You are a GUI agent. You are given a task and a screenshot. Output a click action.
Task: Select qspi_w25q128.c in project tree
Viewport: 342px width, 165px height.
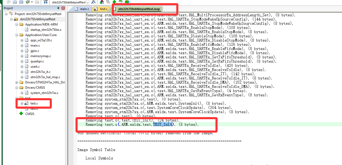pos(41,40)
